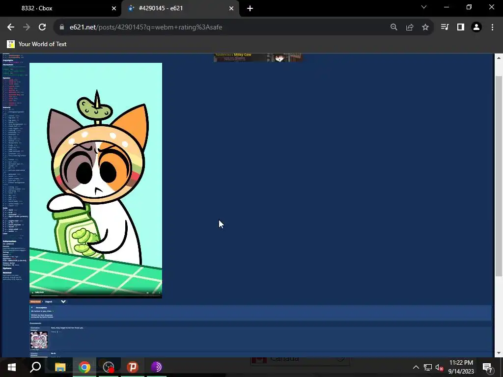
Task: Click the orange Download button
Action: pyautogui.click(x=35, y=302)
